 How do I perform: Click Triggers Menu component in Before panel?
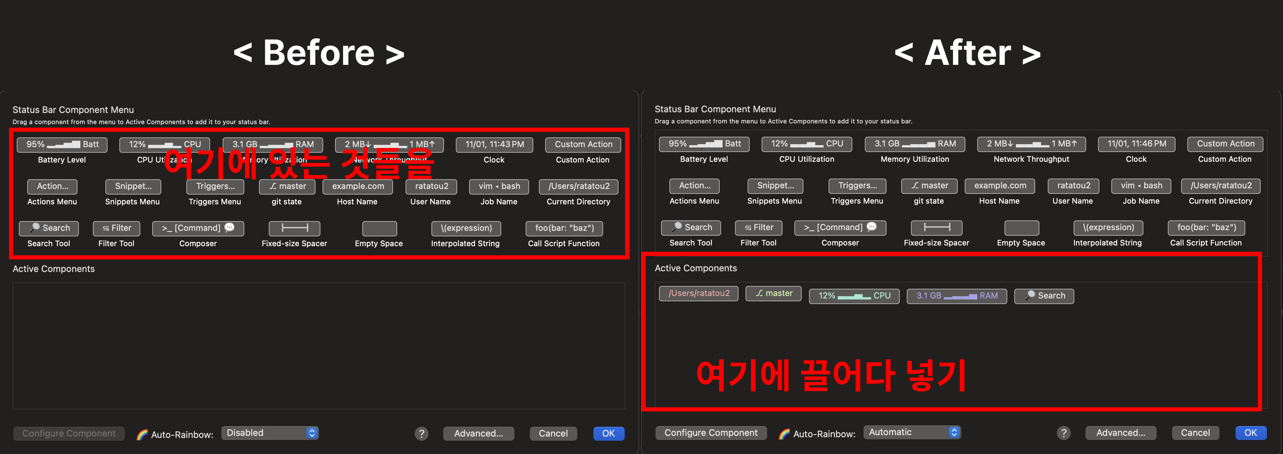tap(215, 186)
